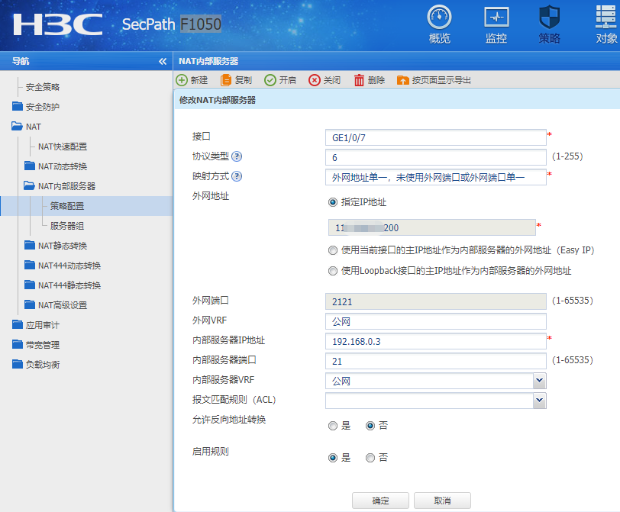Click the 删除 (Delete) trash icon

(x=359, y=80)
